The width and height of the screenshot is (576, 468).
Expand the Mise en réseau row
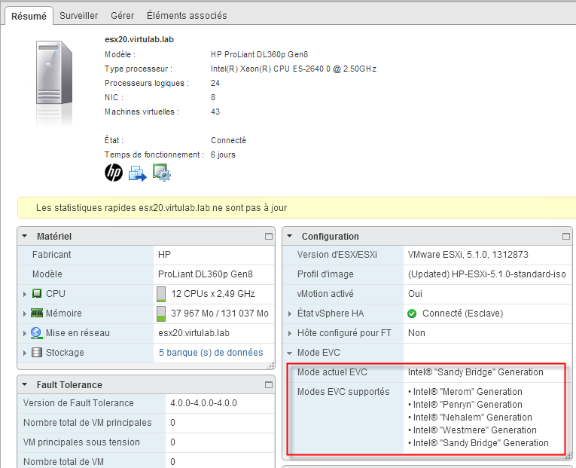(x=25, y=333)
